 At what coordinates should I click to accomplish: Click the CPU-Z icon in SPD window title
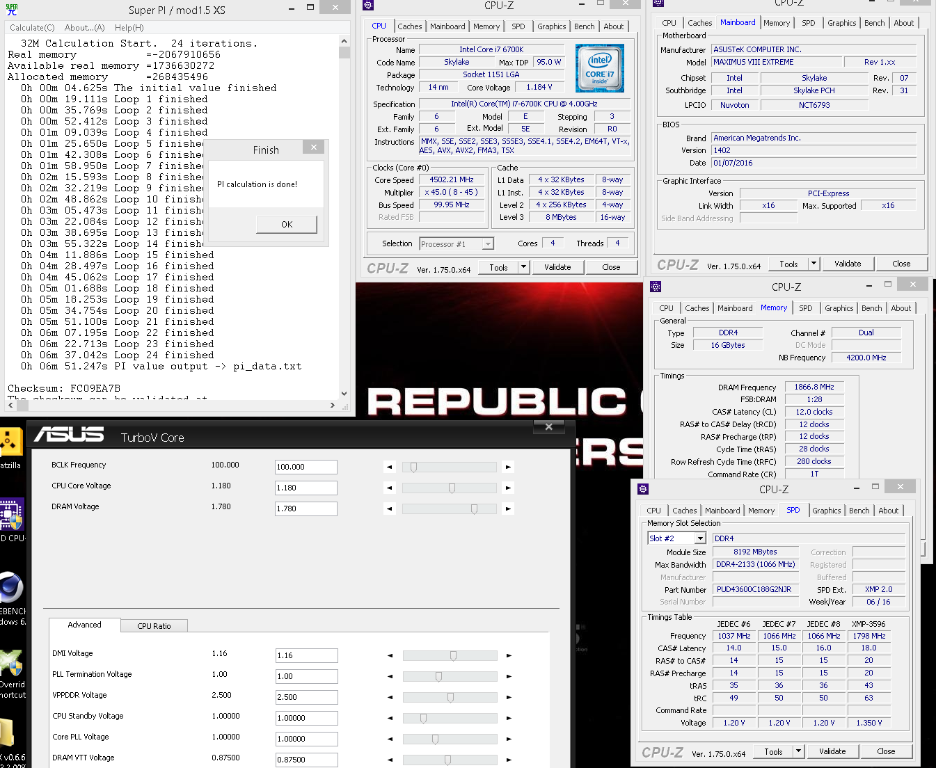(x=643, y=489)
